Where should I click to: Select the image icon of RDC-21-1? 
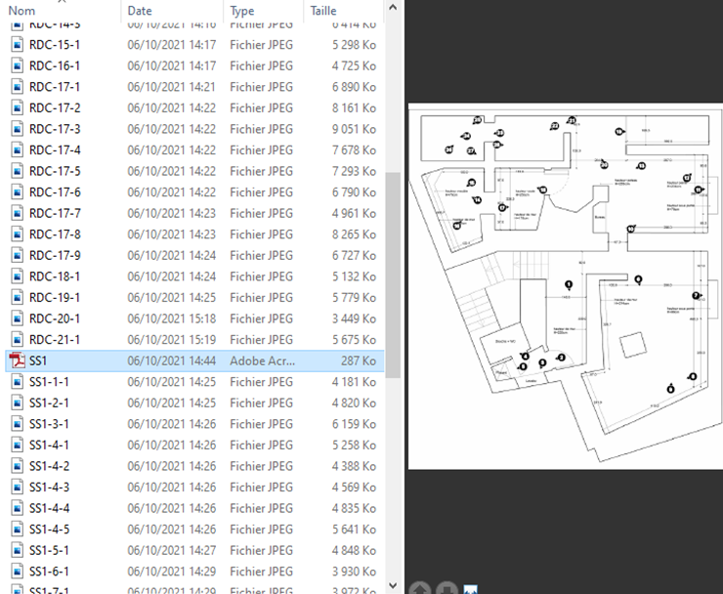[17, 339]
